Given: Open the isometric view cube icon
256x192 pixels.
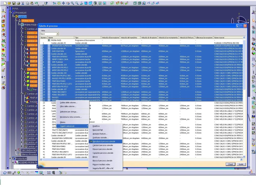Looking at the screenshot, I should click(90, 3).
